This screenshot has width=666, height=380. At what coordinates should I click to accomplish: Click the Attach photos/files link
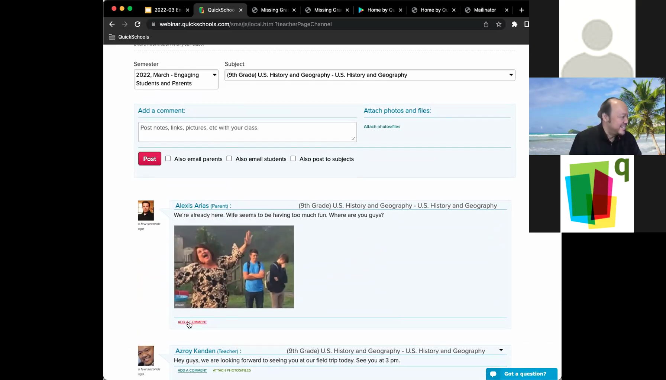click(382, 127)
